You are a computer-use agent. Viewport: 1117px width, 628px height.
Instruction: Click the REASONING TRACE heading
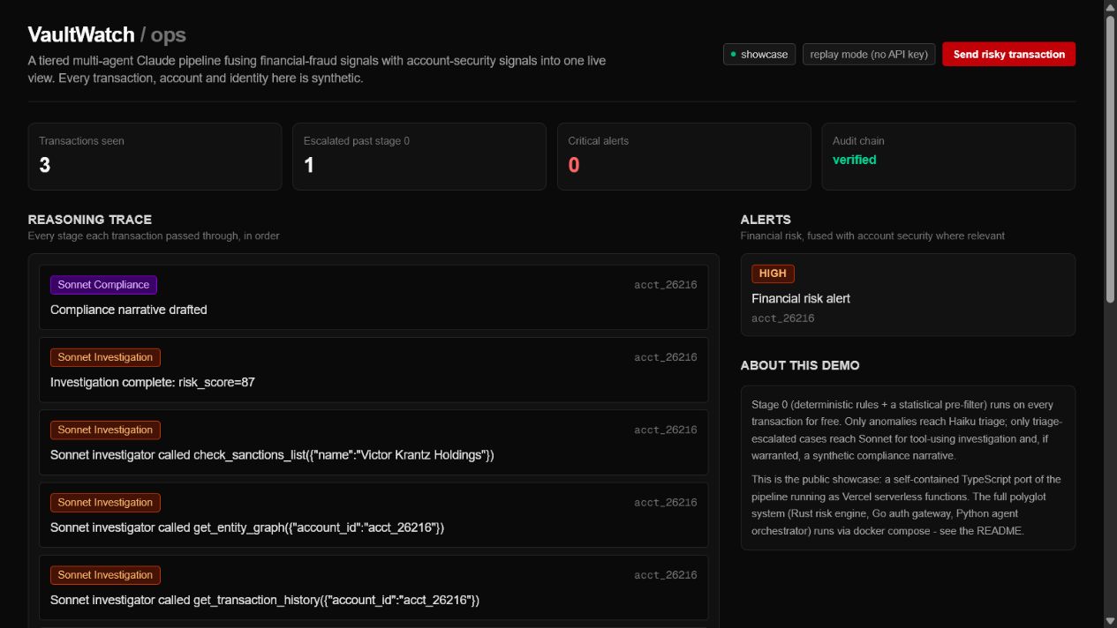coord(89,219)
